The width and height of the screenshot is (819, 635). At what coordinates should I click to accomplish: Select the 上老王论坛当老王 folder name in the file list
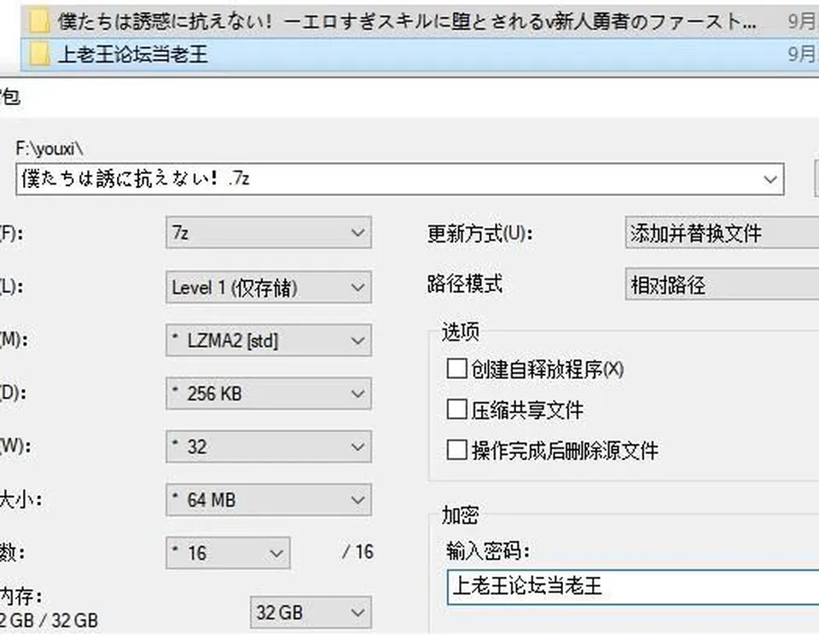(133, 55)
